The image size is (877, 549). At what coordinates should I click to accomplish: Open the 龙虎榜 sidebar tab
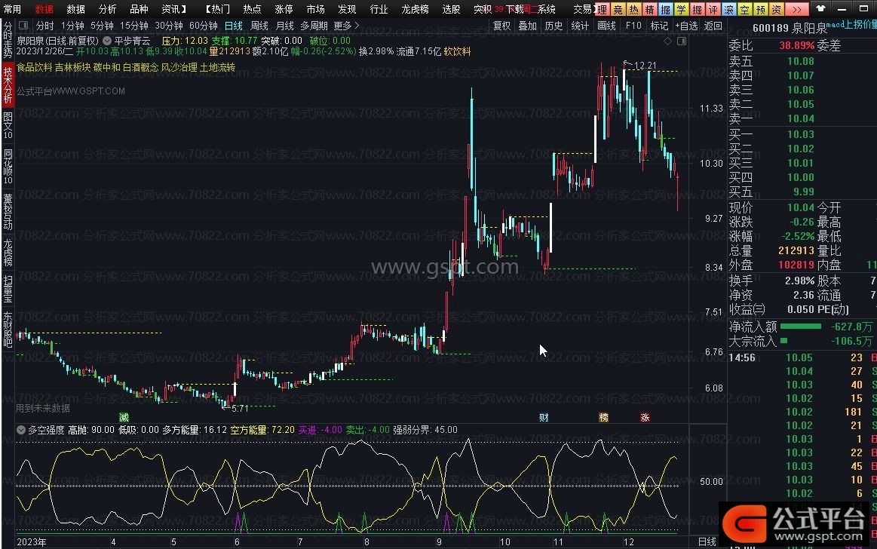click(8, 253)
